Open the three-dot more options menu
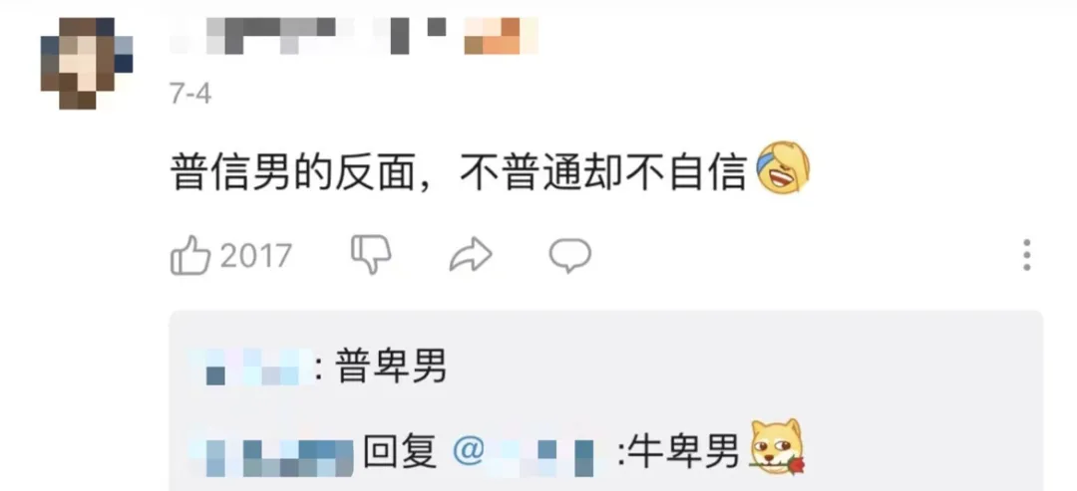 (x=1026, y=255)
